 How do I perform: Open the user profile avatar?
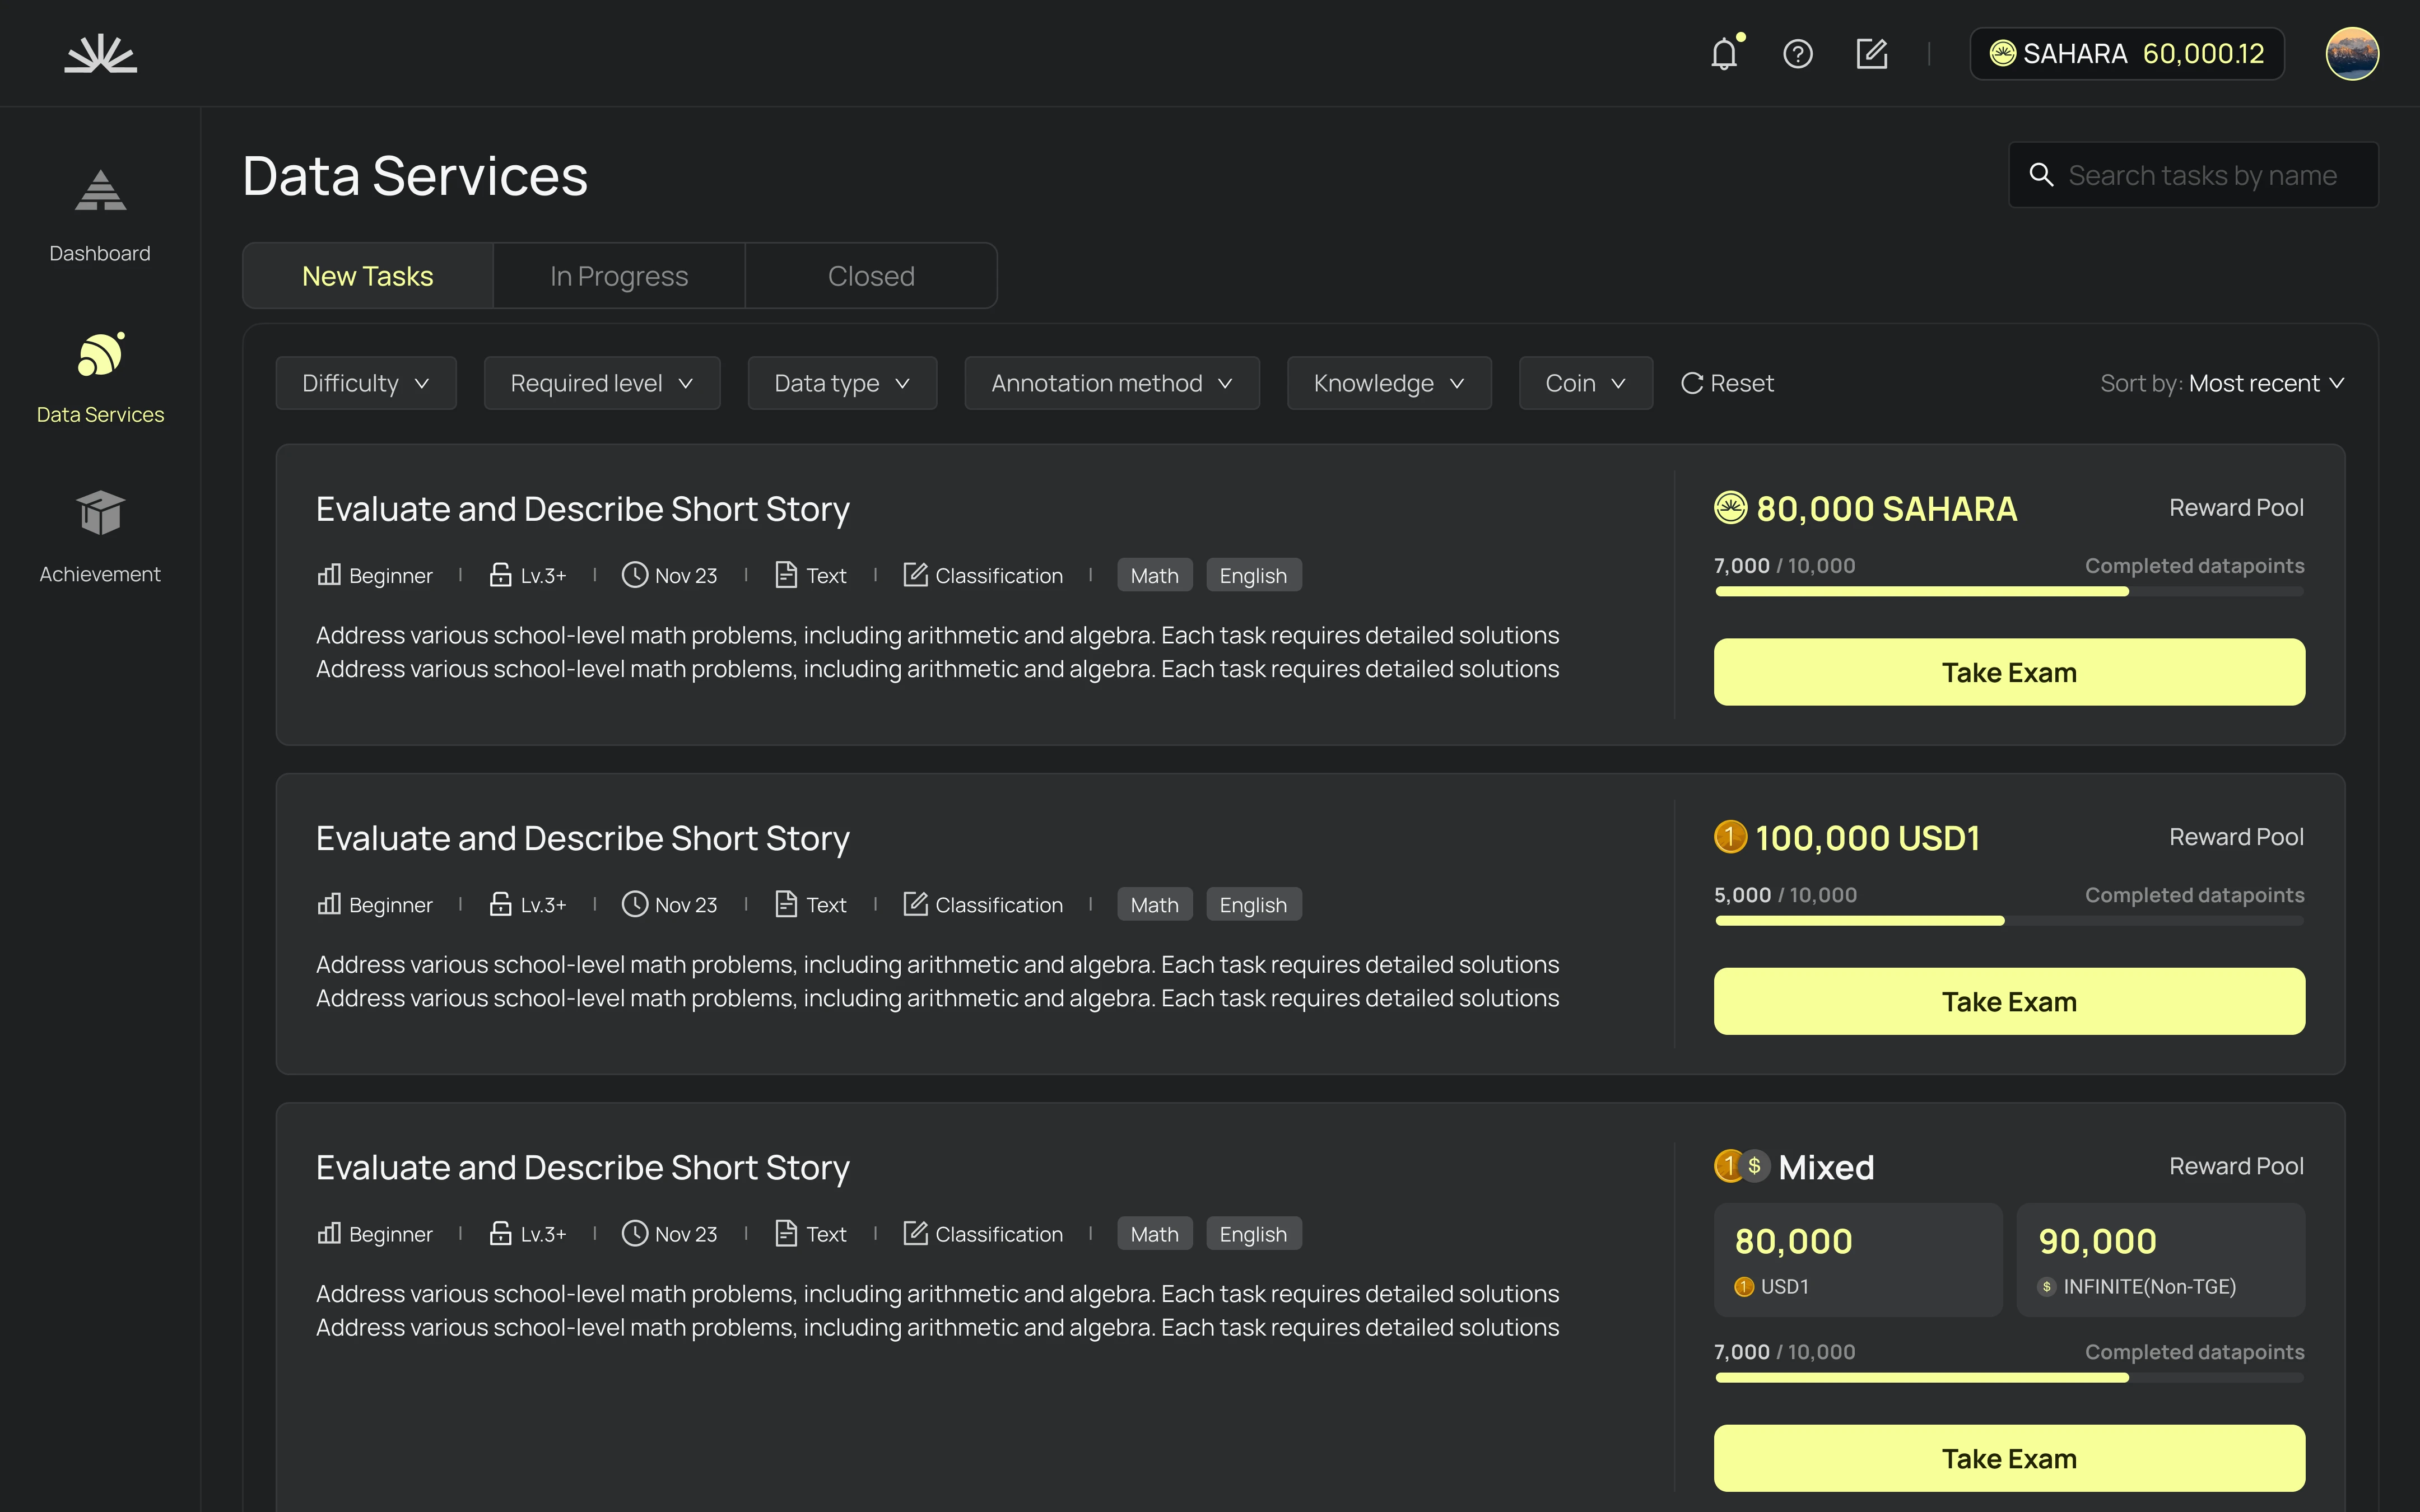coord(2351,54)
